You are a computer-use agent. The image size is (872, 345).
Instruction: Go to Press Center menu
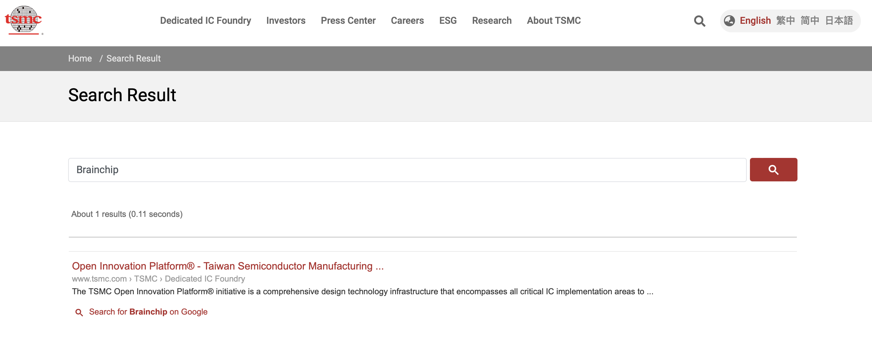click(x=348, y=21)
